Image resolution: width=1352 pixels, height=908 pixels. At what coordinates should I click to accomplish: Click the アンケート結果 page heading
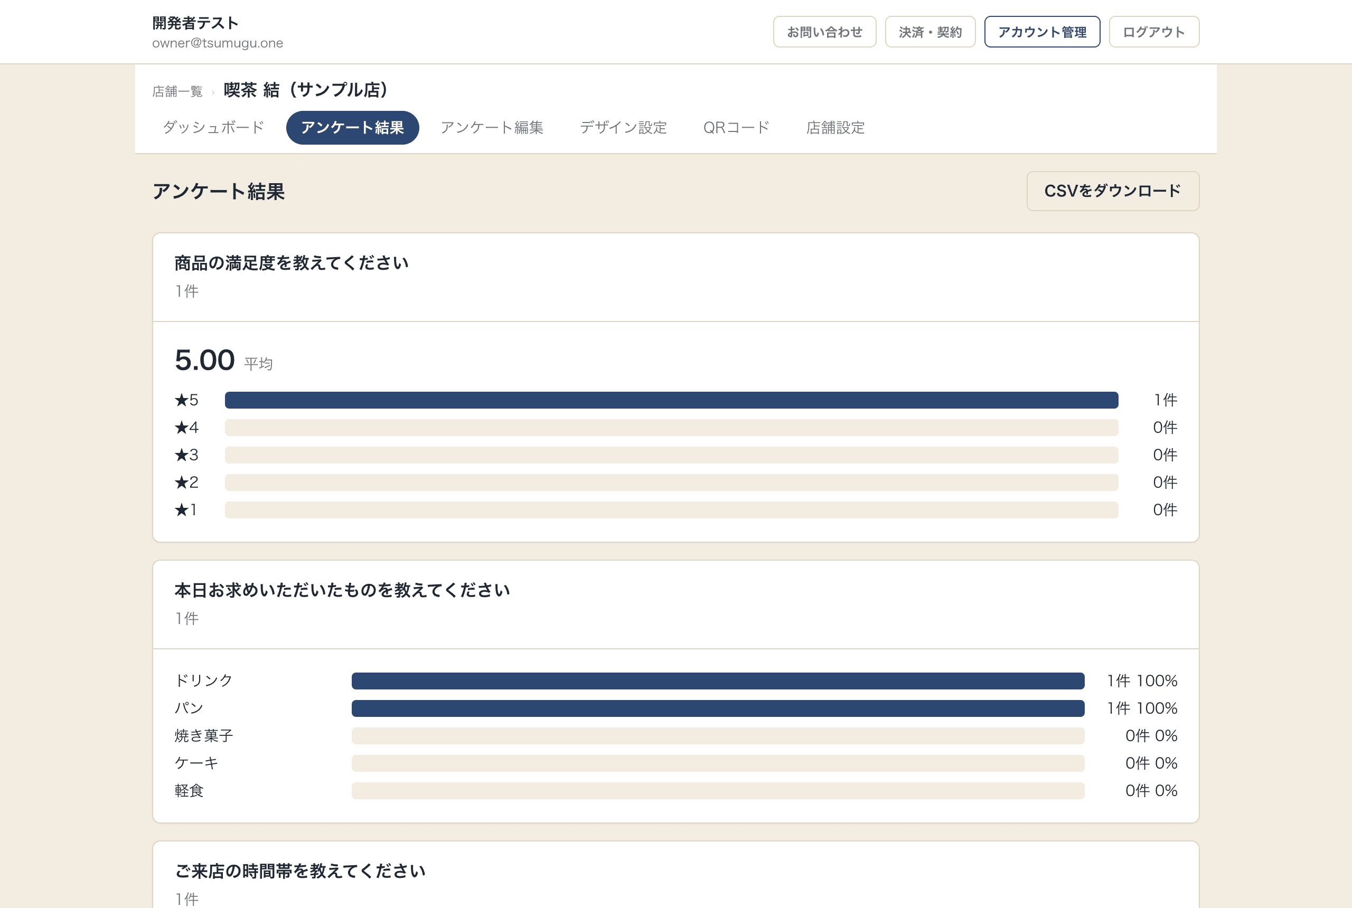(x=219, y=192)
